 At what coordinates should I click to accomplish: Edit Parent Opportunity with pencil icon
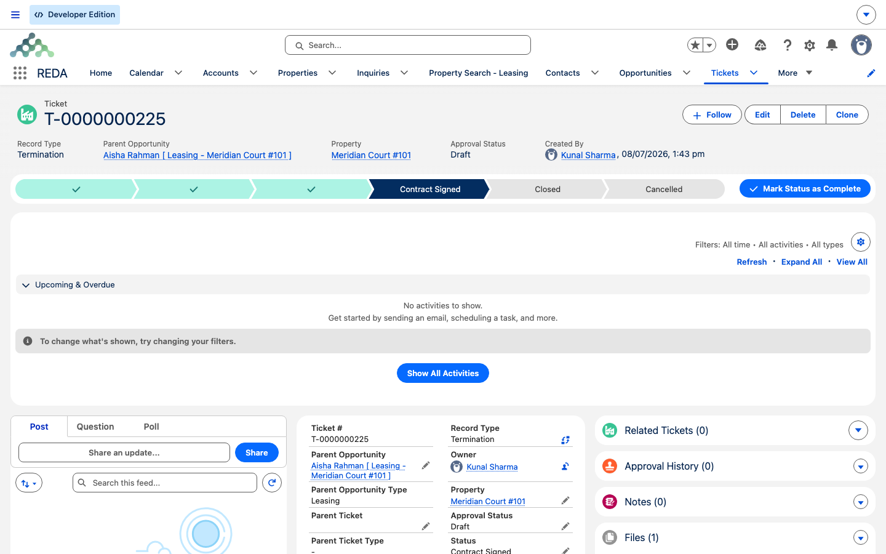(x=426, y=466)
